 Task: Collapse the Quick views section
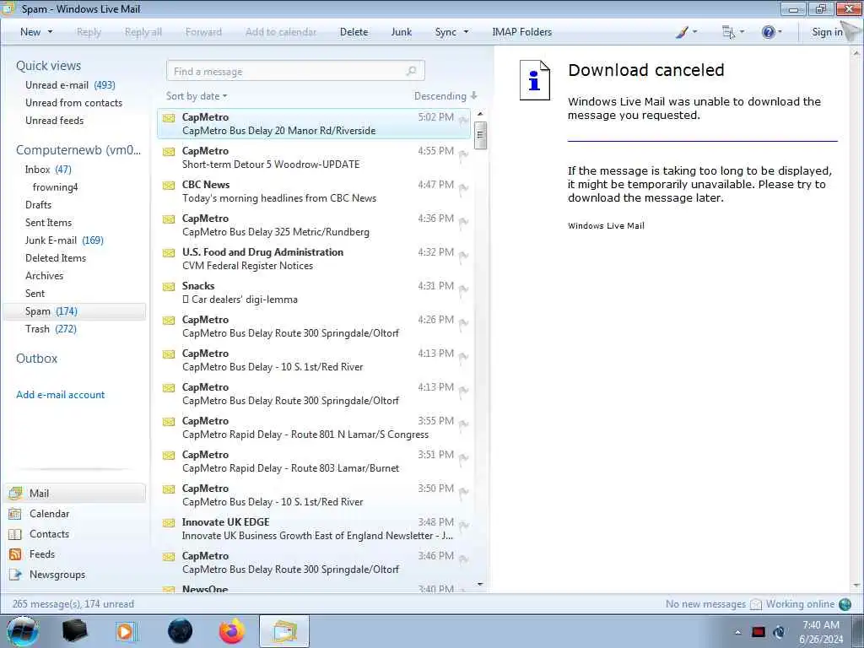pos(48,66)
